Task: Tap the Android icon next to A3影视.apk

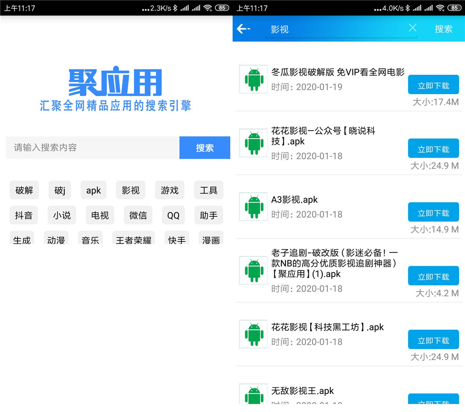Action: 252,207
